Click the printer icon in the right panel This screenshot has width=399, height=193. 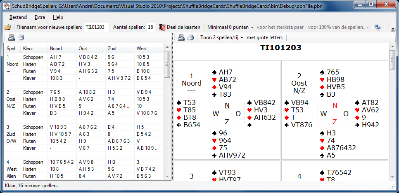190,38
